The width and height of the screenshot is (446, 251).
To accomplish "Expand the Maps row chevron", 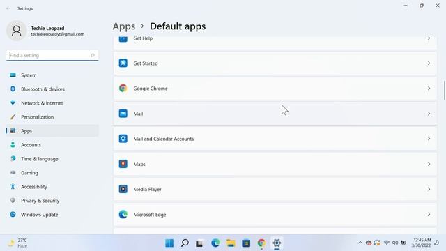I will (429, 164).
